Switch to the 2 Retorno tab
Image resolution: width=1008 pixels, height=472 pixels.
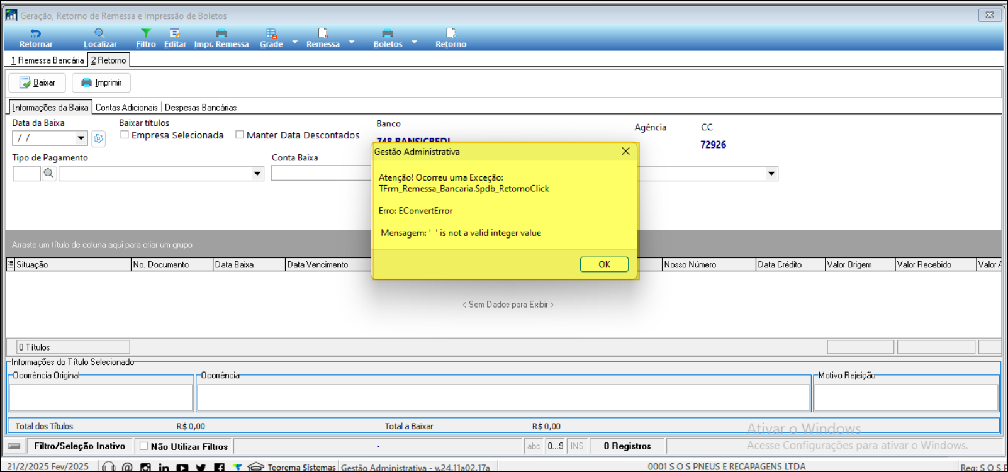(109, 60)
